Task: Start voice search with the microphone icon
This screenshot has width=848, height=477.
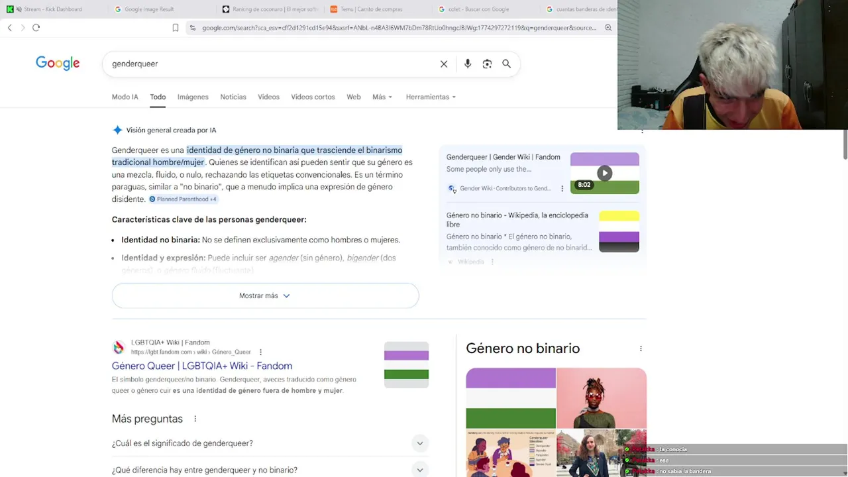Action: pos(468,64)
